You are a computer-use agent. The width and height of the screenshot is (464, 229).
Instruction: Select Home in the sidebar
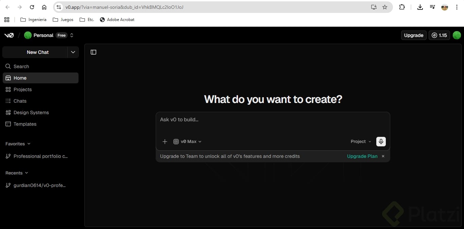pyautogui.click(x=40, y=78)
